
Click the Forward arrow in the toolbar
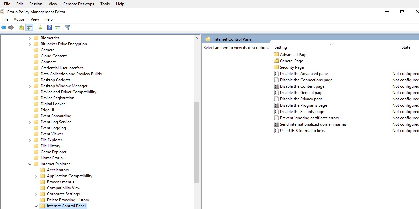tap(11, 28)
